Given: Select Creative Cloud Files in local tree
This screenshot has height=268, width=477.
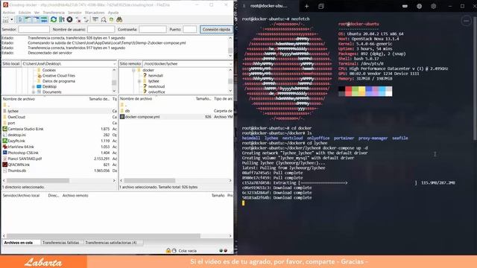Looking at the screenshot, I should [x=58, y=76].
